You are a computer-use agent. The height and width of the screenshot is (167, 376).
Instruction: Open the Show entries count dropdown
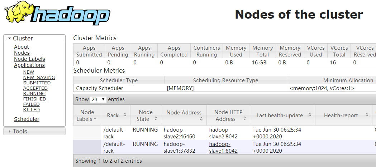tap(98, 99)
